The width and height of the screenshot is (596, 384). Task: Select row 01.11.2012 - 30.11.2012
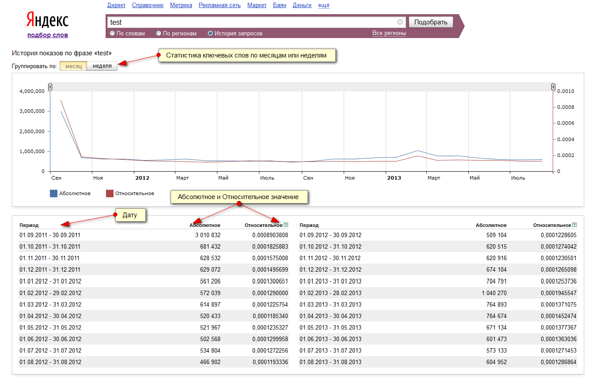pyautogui.click(x=438, y=258)
